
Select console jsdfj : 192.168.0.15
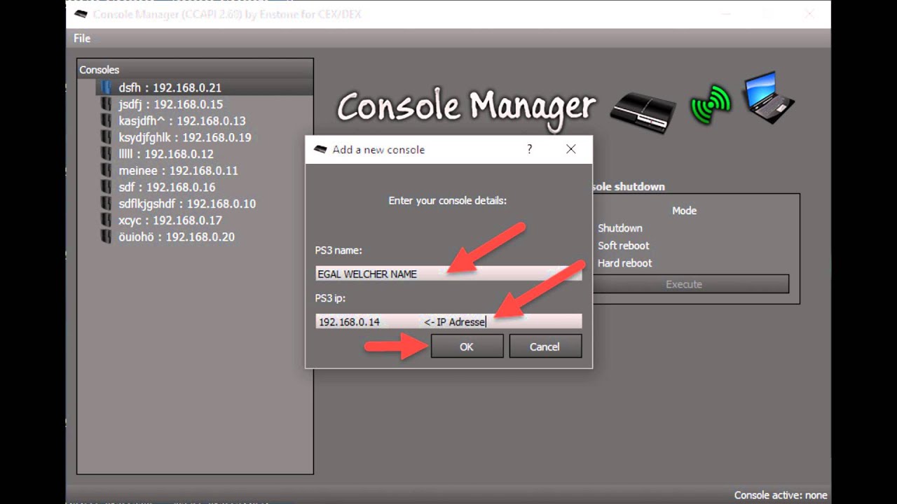pos(170,104)
